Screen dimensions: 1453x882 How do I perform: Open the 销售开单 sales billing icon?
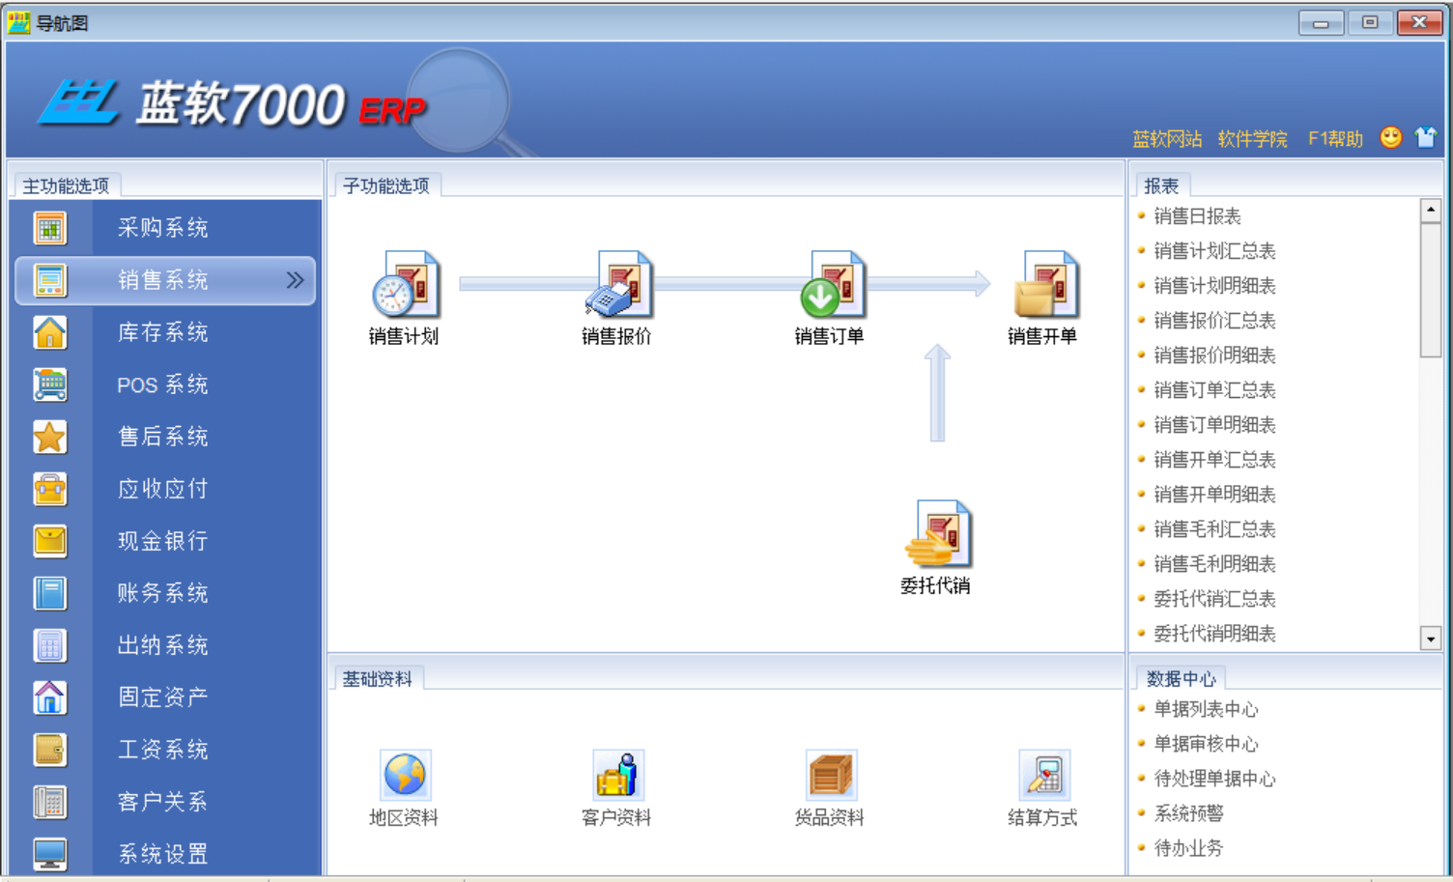[x=1044, y=285]
